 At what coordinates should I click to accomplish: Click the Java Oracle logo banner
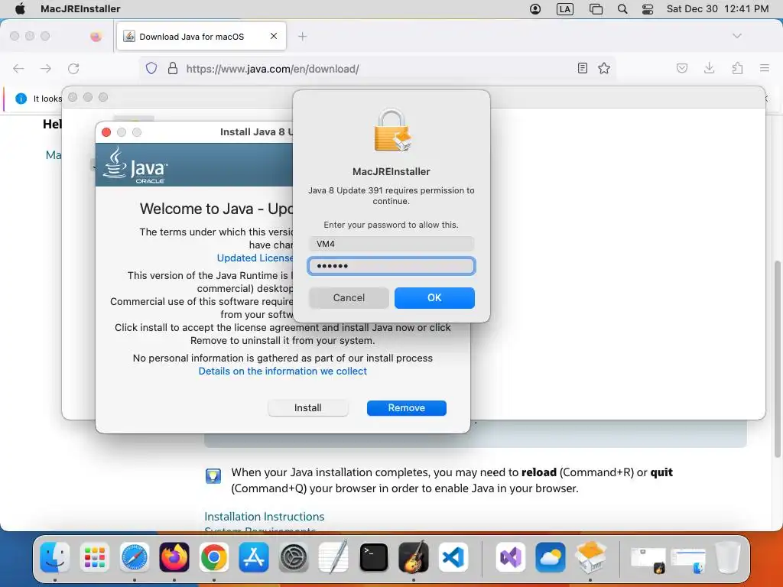tap(135, 165)
